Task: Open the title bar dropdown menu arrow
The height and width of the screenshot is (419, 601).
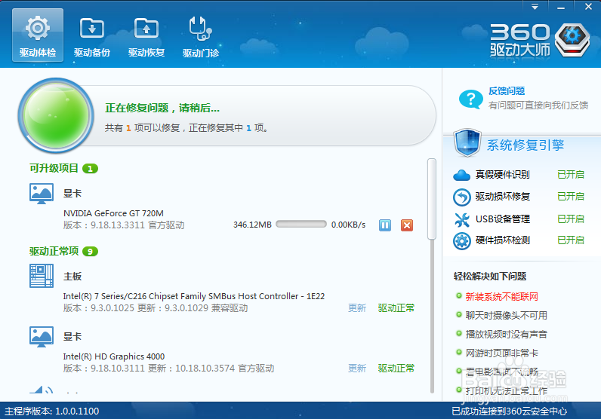Action: point(535,7)
